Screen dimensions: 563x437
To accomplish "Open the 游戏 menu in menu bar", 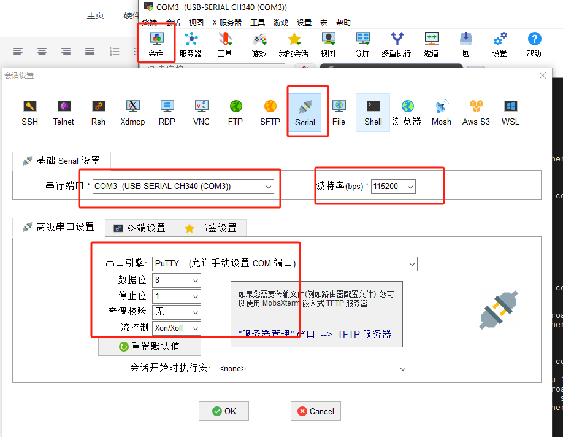I will click(x=281, y=22).
